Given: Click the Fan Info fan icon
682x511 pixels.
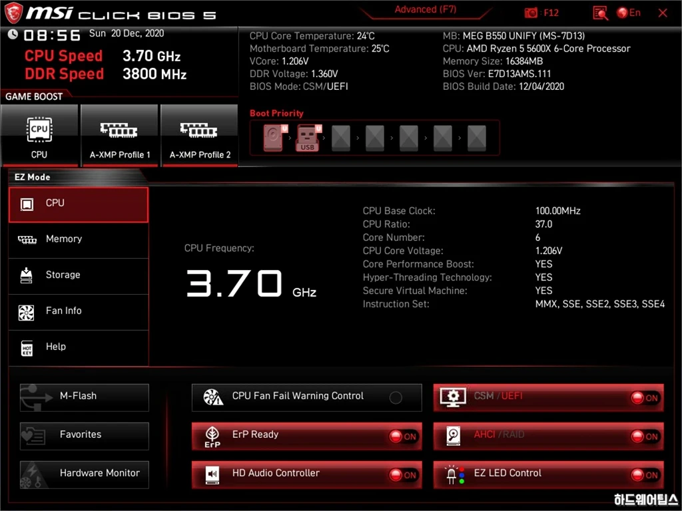Looking at the screenshot, I should pyautogui.click(x=26, y=312).
